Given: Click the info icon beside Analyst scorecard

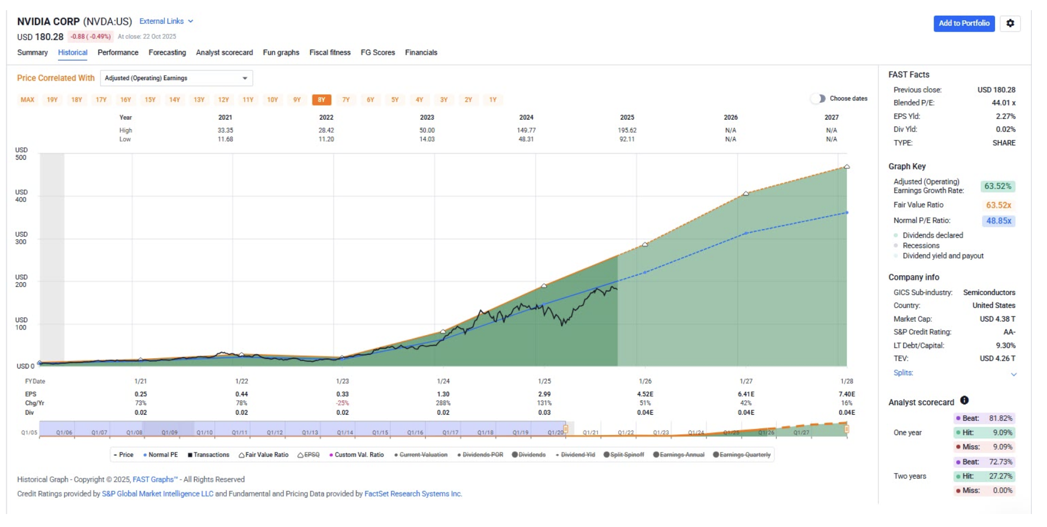Looking at the screenshot, I should point(964,400).
